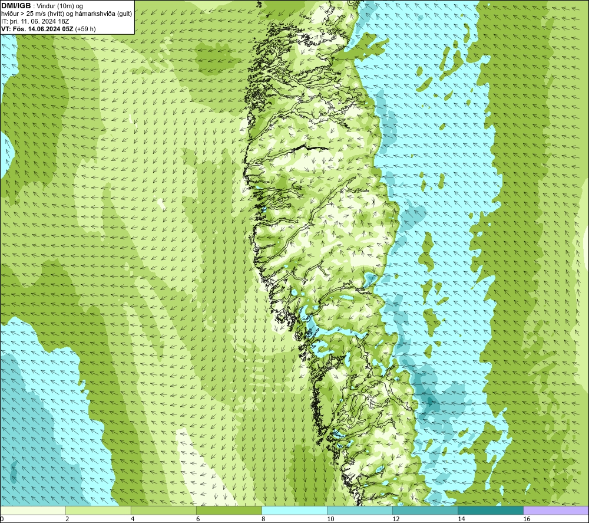Click the pale cream 0–2 m/s scale swatch
589x523 pixels.
pos(32,510)
